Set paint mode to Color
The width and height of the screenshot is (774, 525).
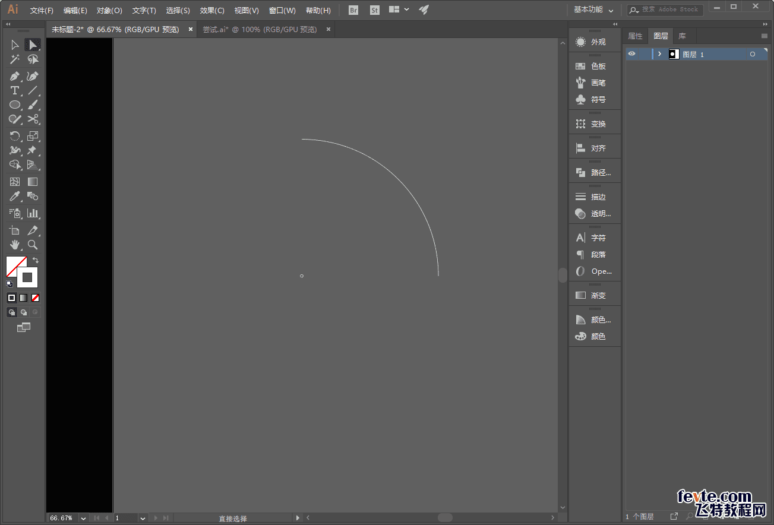11,298
